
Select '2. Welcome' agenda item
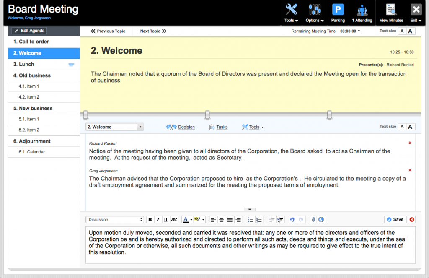[44, 53]
